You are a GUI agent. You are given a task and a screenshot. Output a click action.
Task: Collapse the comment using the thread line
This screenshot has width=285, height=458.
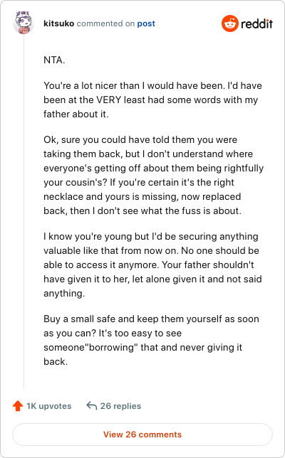pos(24,212)
